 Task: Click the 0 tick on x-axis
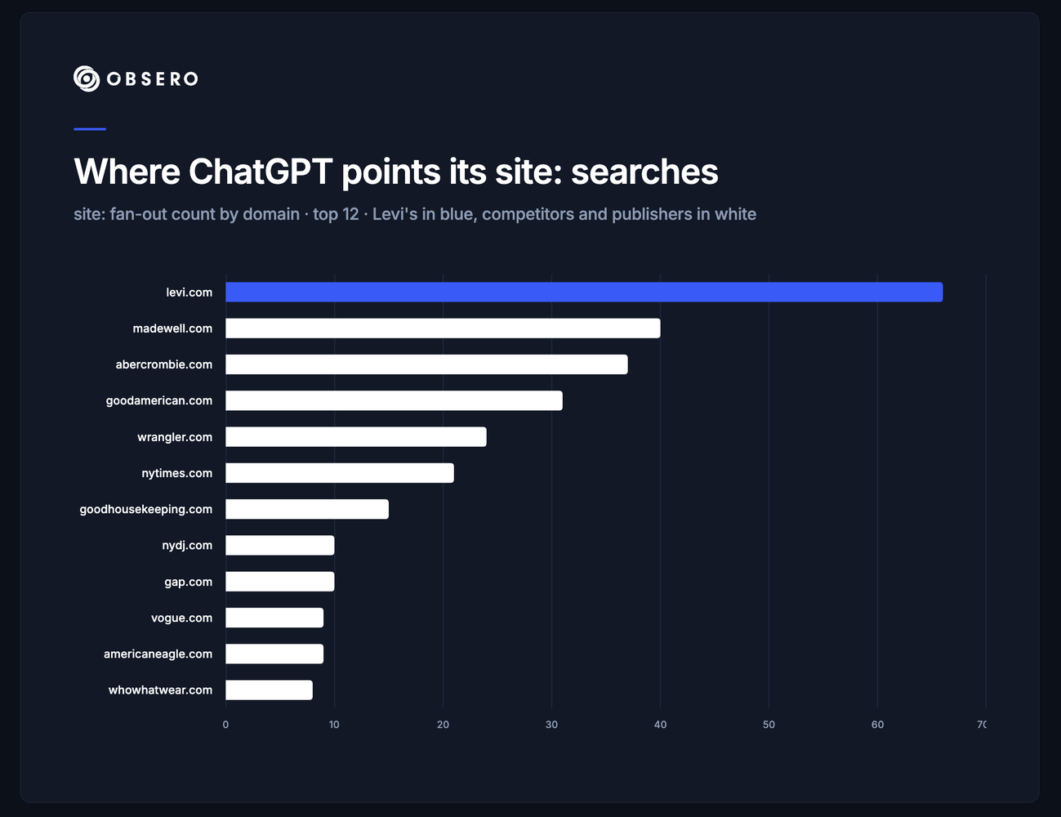pos(225,725)
